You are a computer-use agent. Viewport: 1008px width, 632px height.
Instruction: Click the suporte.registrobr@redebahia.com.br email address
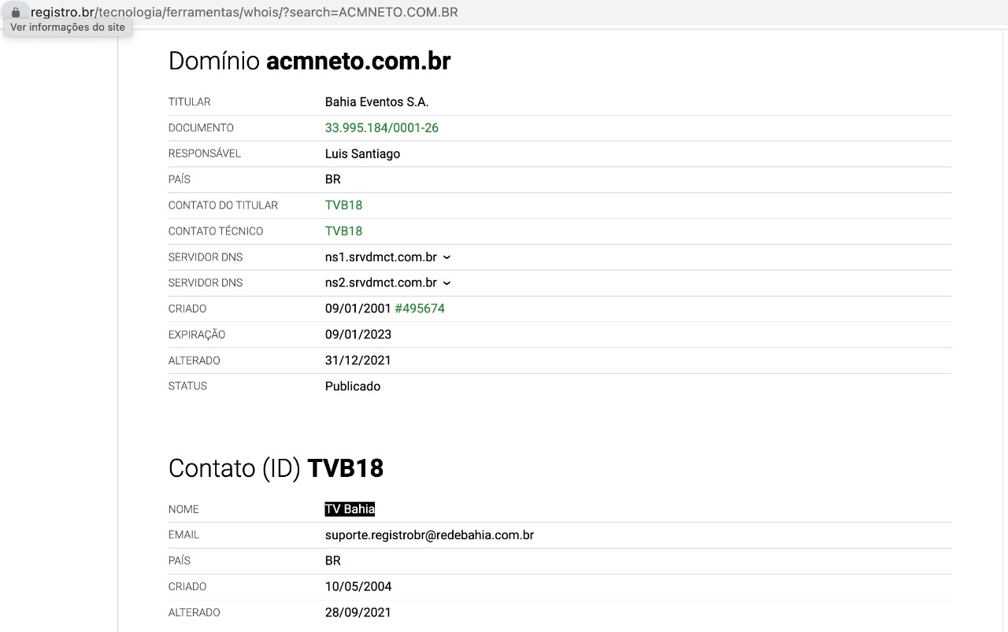[x=429, y=535]
